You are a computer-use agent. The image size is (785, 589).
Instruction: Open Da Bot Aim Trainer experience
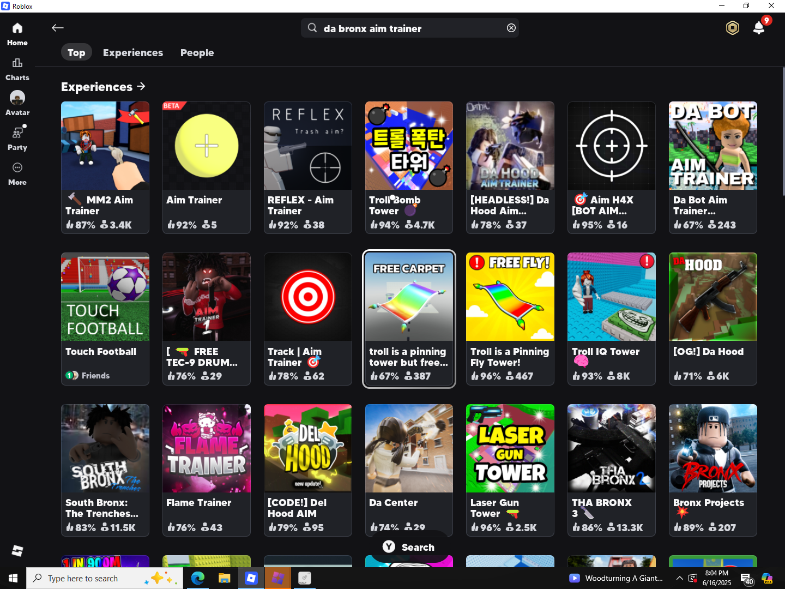(x=713, y=167)
